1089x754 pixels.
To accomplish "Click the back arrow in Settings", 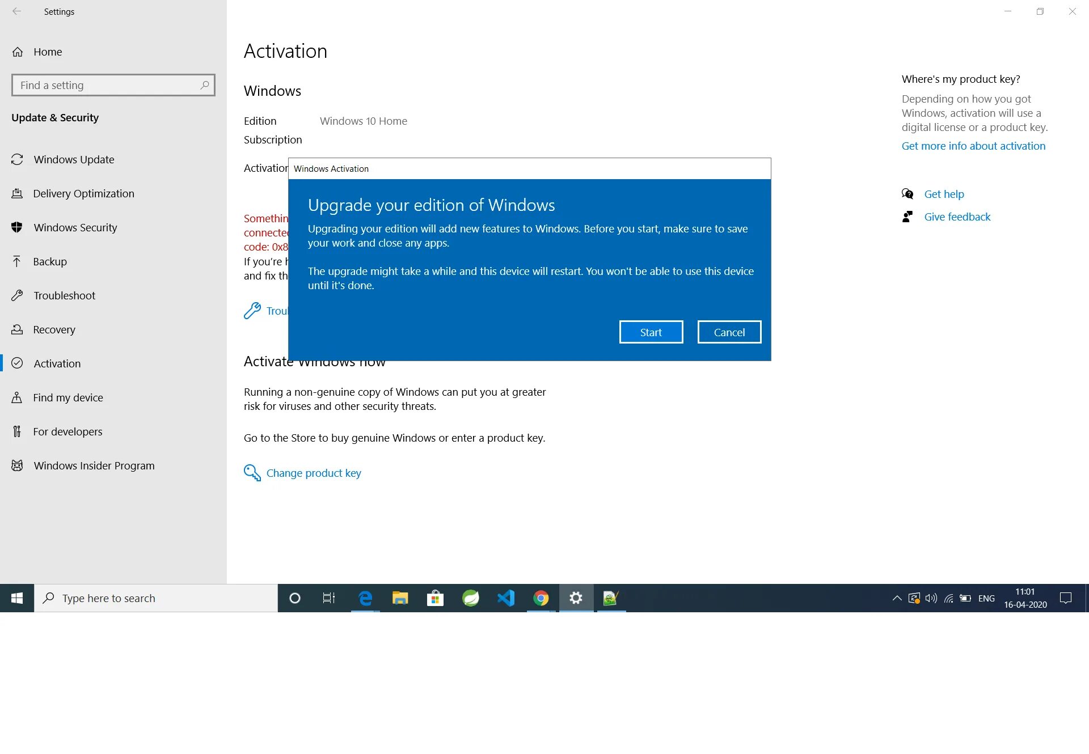I will (17, 11).
